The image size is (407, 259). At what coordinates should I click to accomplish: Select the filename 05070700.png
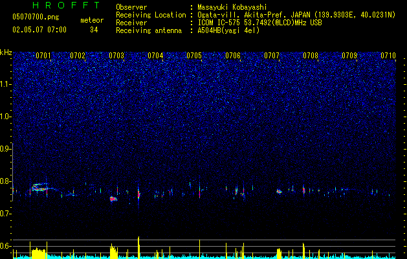click(36, 17)
